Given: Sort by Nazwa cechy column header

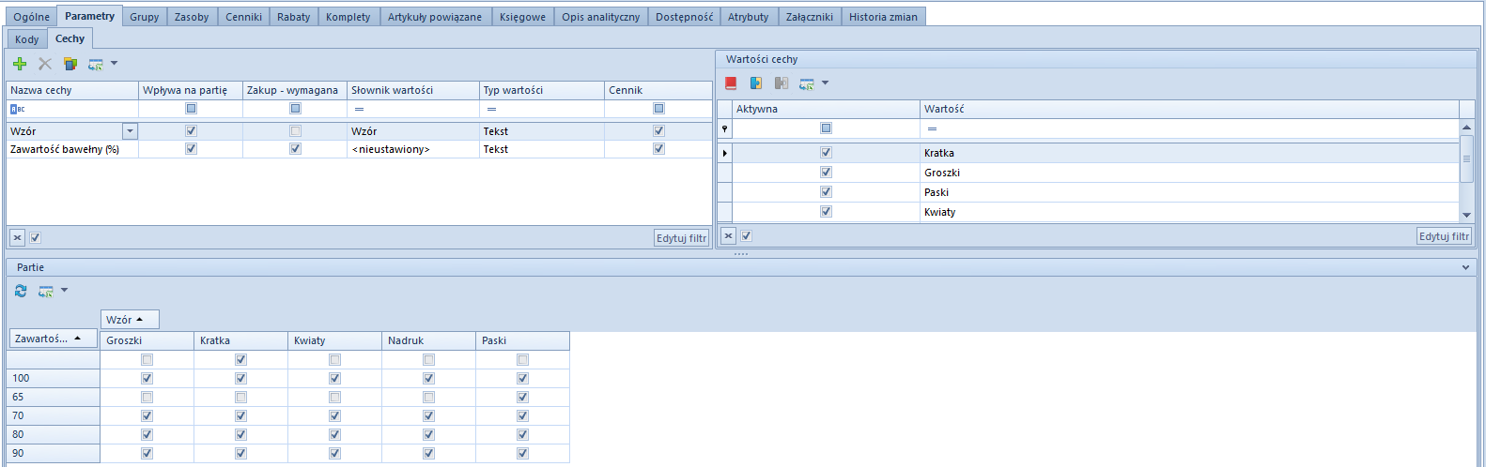Looking at the screenshot, I should click(72, 90).
